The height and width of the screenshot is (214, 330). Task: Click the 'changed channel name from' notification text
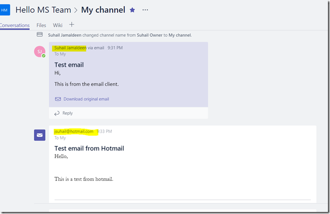click(x=109, y=35)
